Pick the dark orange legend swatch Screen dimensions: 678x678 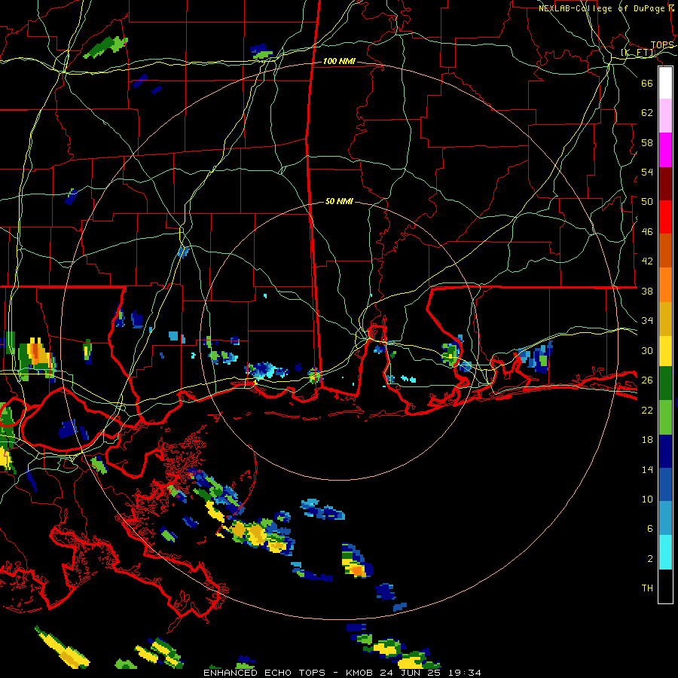(x=665, y=250)
